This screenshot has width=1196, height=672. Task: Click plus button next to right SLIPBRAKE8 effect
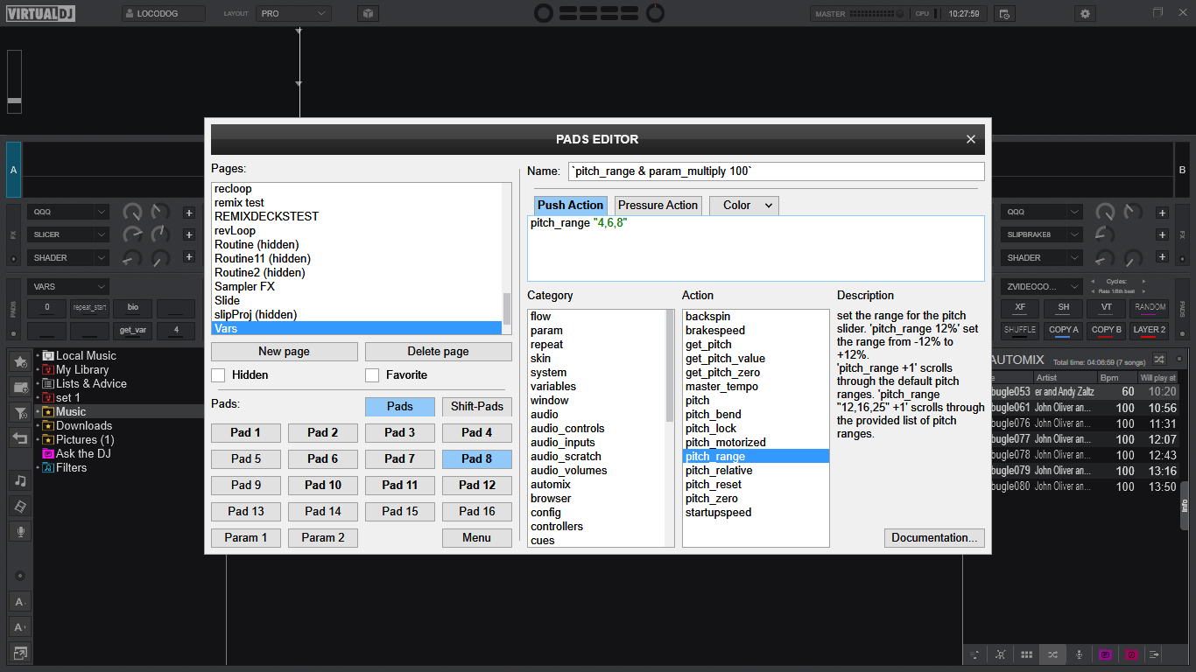[1162, 234]
